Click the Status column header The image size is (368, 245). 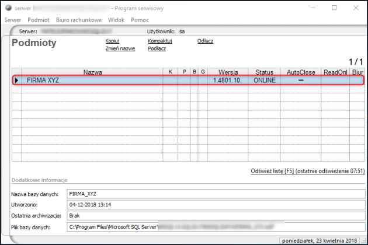coord(264,72)
